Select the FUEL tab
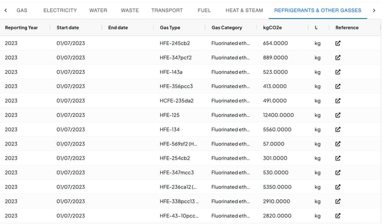Viewport: 388px width, 224px height. point(204,10)
